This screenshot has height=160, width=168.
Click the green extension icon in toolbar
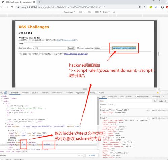pyautogui.click(x=151, y=7)
